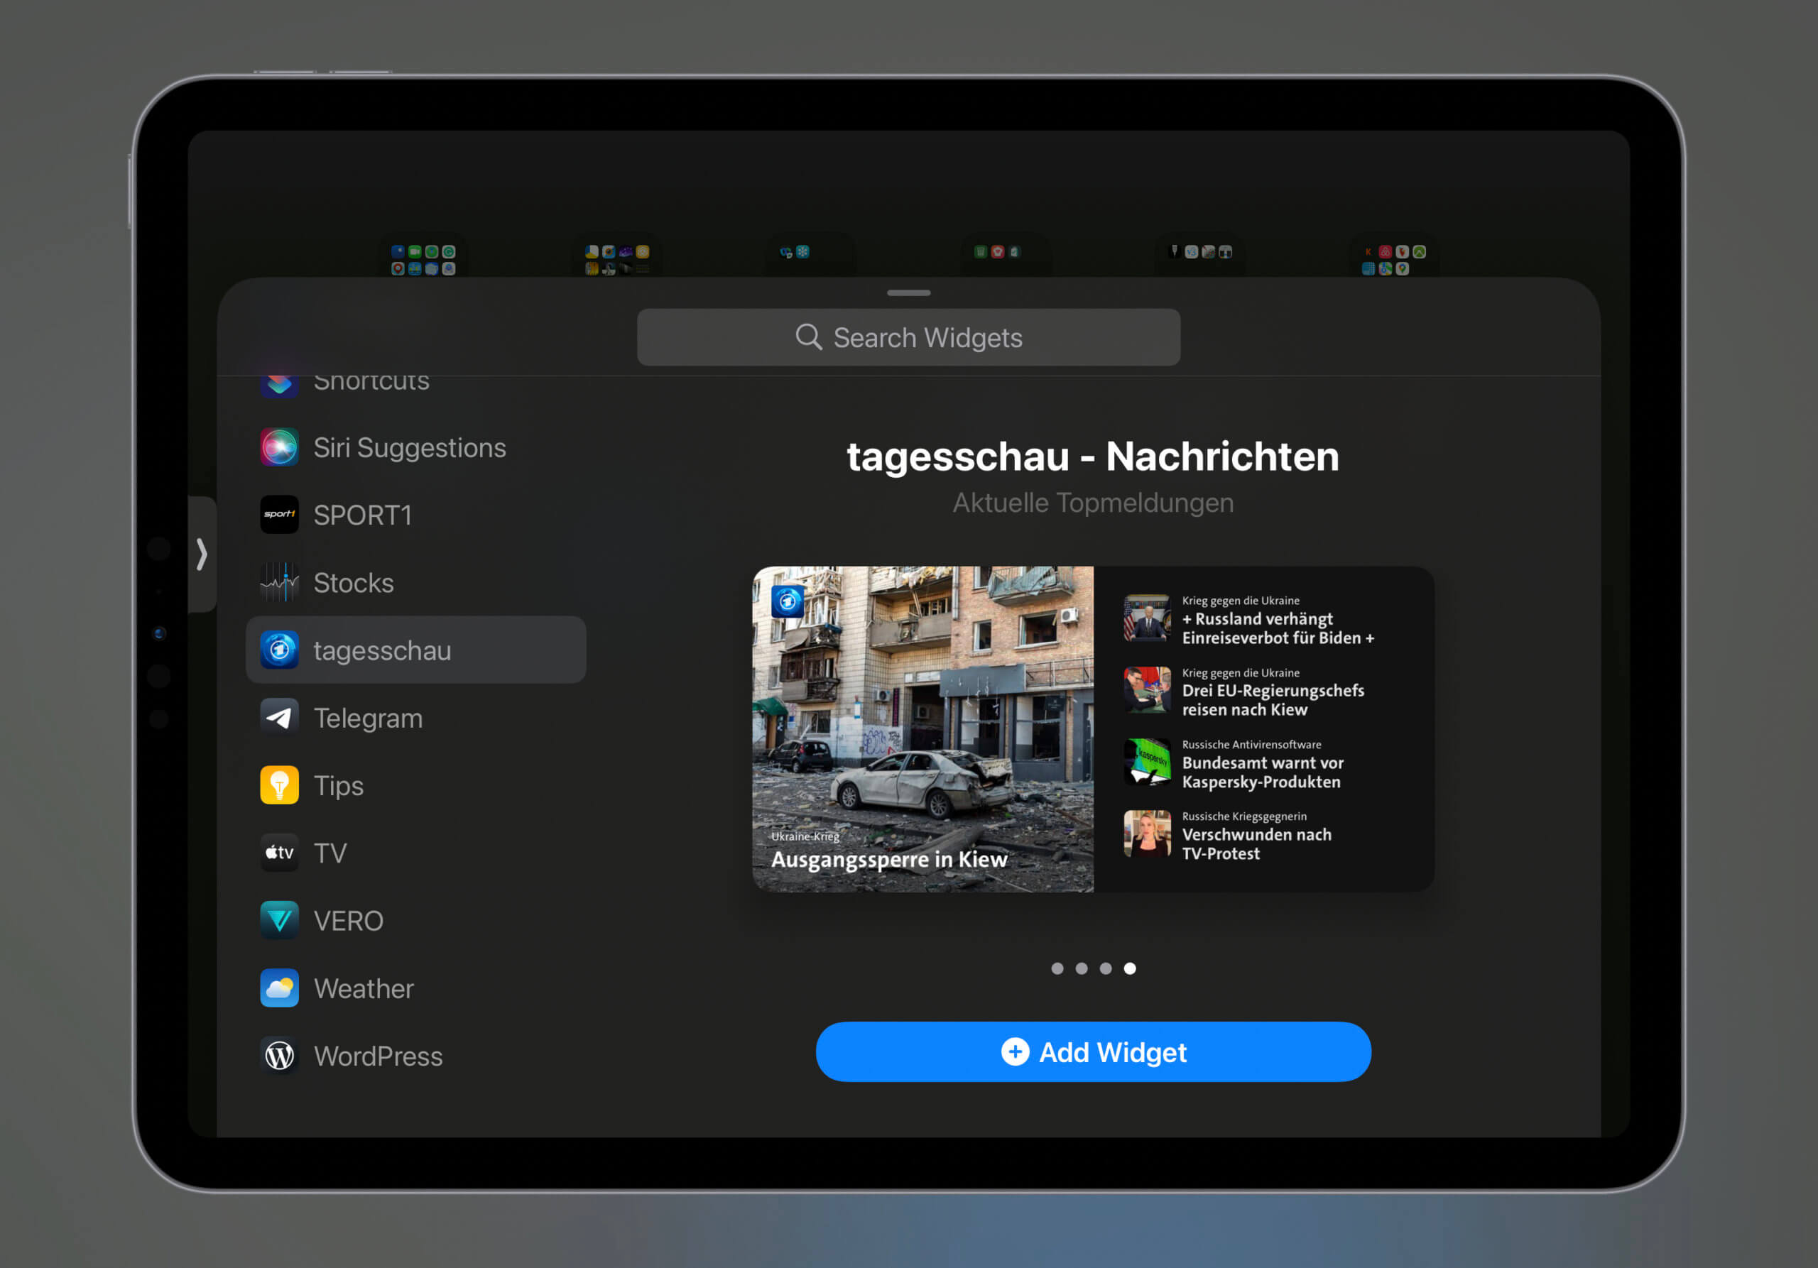Click Drei EU-Regierungschefs reisen nach Kiew
The image size is (1818, 1268).
point(1273,701)
